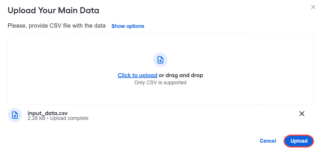320x151 pixels.
Task: Click the input_data.csv file icon
Action: [15, 115]
